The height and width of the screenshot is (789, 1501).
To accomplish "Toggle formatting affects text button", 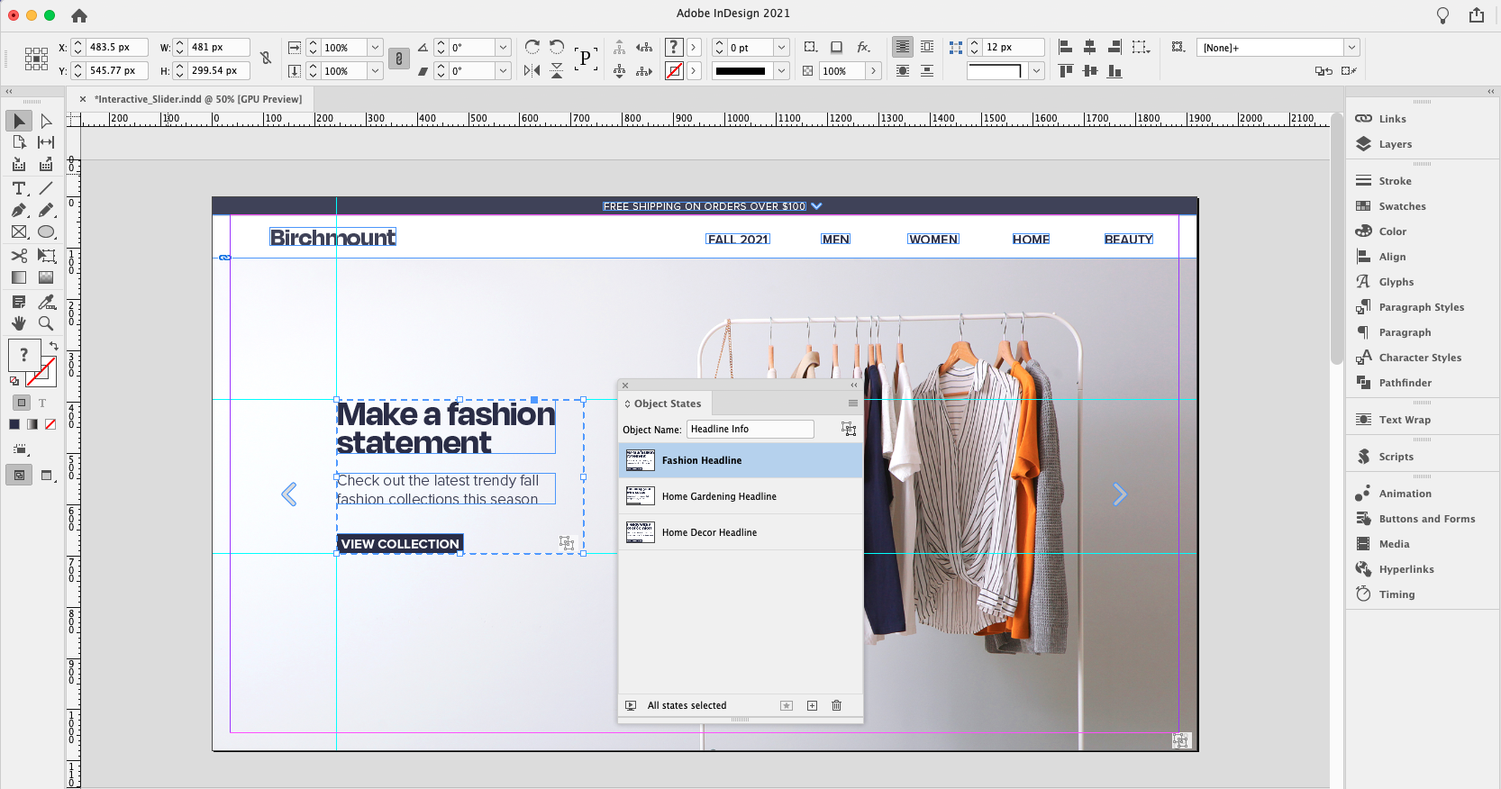I will click(41, 403).
